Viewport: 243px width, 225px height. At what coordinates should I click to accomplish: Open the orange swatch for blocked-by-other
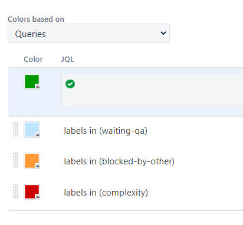pyautogui.click(x=32, y=161)
